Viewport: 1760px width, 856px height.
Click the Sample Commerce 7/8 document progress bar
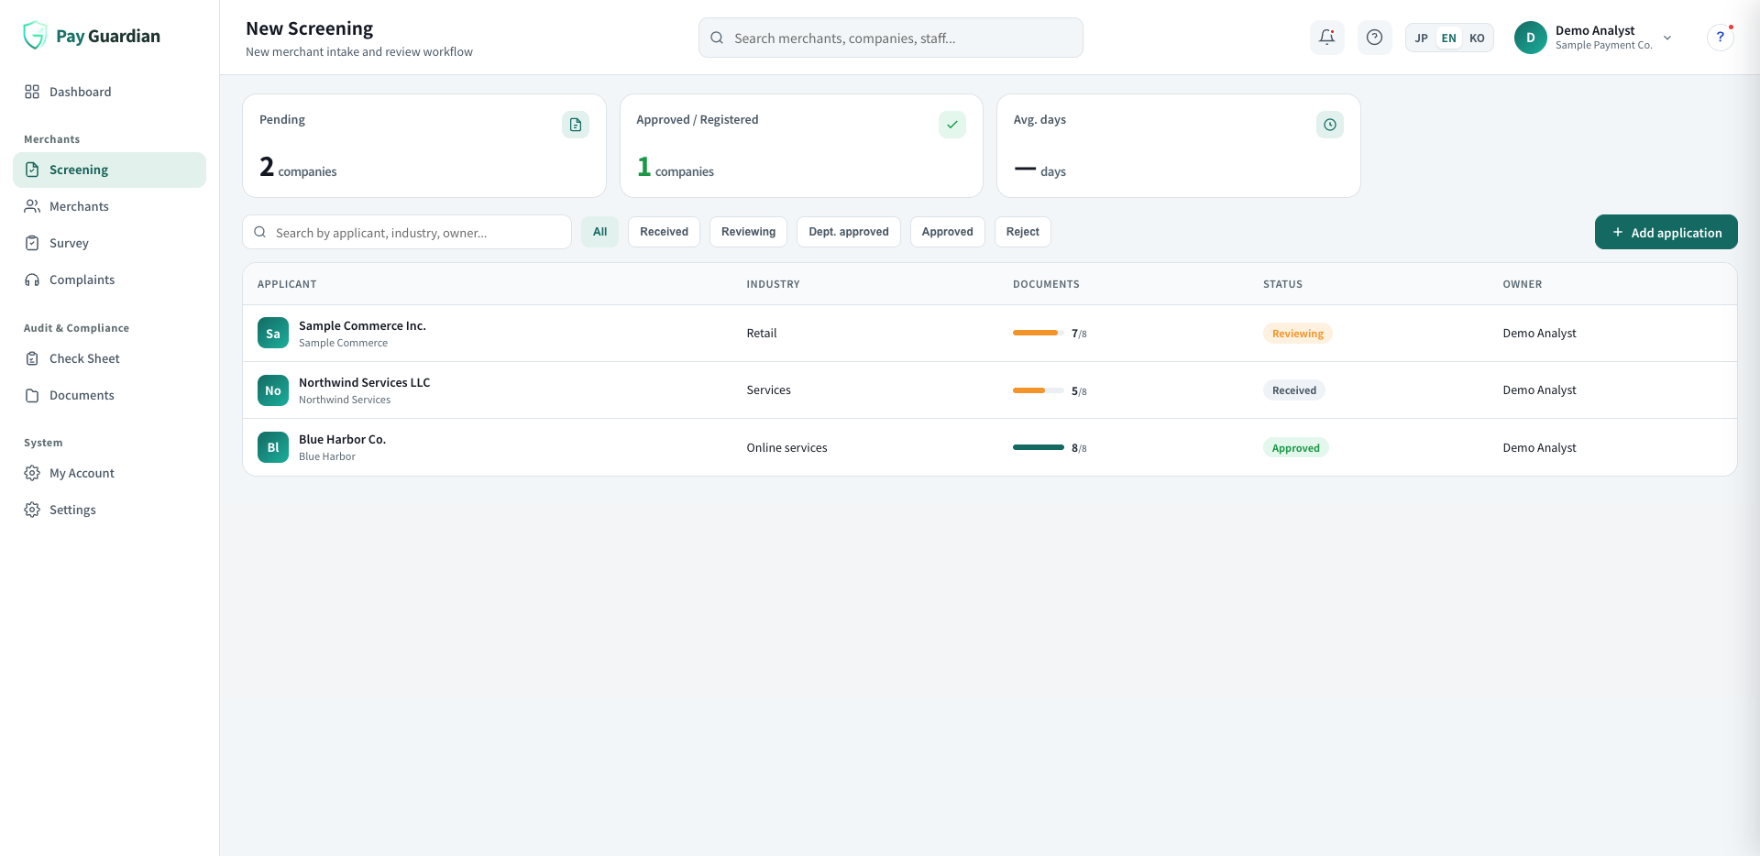coord(1039,333)
